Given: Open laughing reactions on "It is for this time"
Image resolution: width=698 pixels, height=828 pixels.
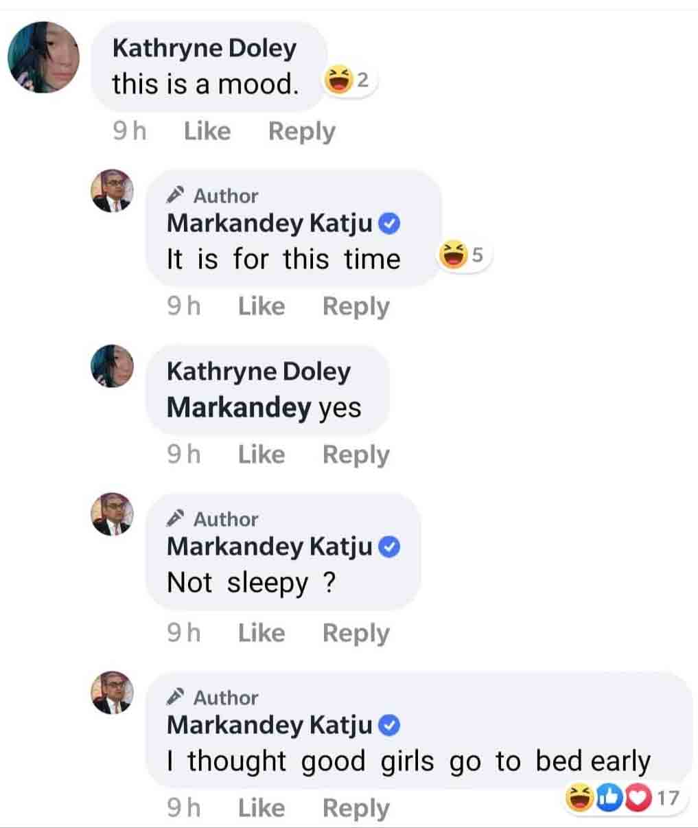Looking at the screenshot, I should coord(463,256).
